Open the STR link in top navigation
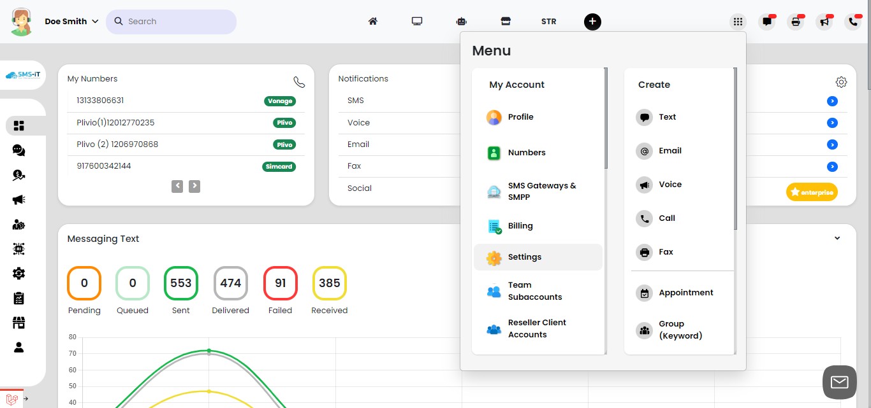The height and width of the screenshot is (408, 871). (x=548, y=21)
